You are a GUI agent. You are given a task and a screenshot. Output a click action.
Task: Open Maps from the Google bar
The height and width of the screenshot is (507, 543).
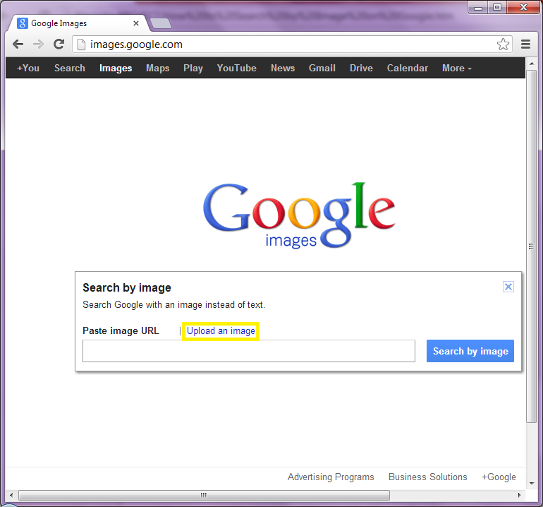tap(157, 68)
